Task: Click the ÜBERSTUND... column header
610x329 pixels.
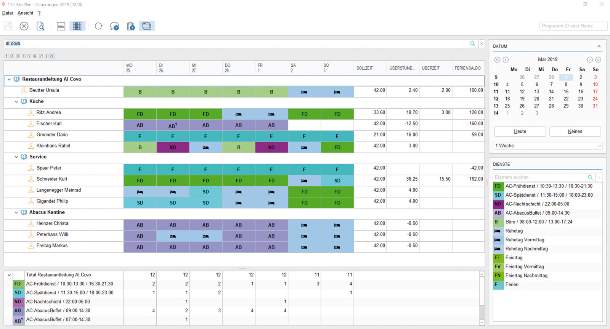Action: (402, 68)
